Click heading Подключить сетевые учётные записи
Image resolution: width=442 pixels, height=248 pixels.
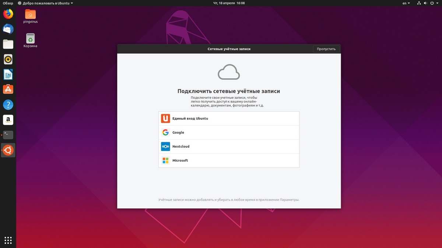(229, 91)
